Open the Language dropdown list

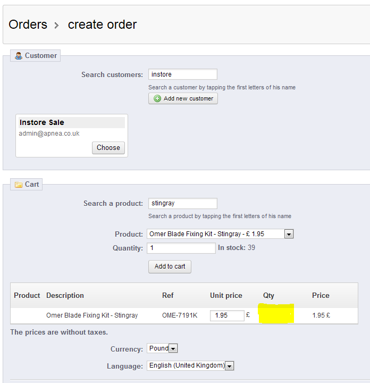229,365
